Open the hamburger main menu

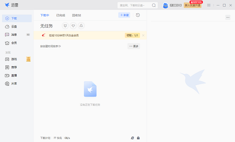pos(209,5)
